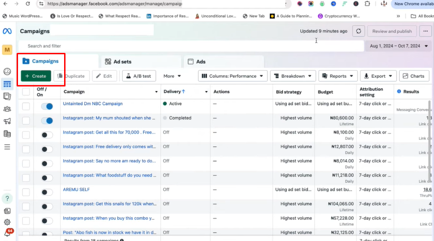Open the date range dropdown

point(398,46)
